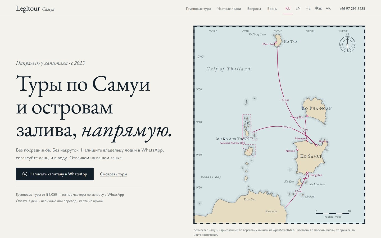Click the compass rose on the map
This screenshot has width=381, height=238.
(347, 44)
